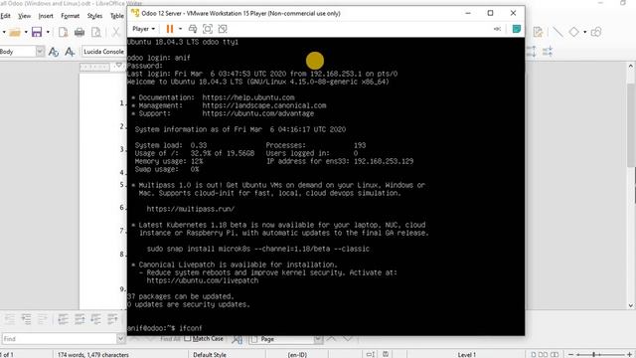Open the Styles menu in LibreOffice
The height and width of the screenshot is (358, 636).
(x=95, y=16)
